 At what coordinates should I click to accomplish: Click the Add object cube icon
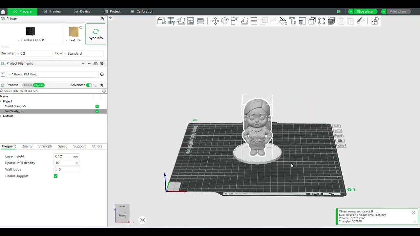click(161, 21)
